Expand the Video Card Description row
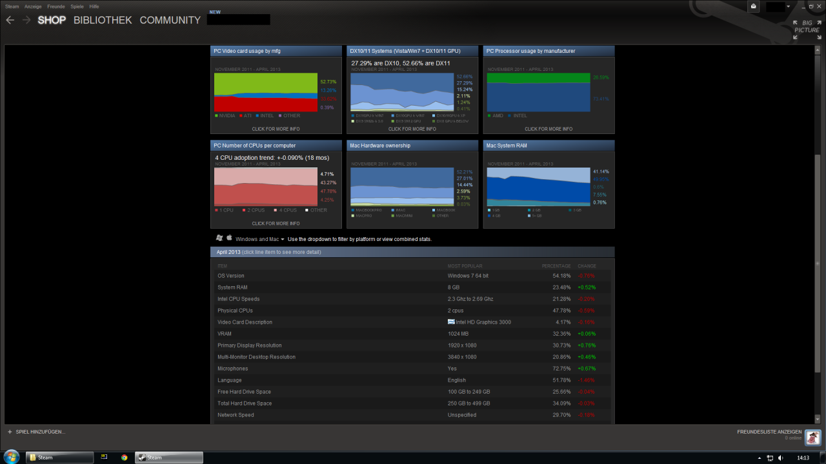Screen dimensions: 826x464 (412, 322)
